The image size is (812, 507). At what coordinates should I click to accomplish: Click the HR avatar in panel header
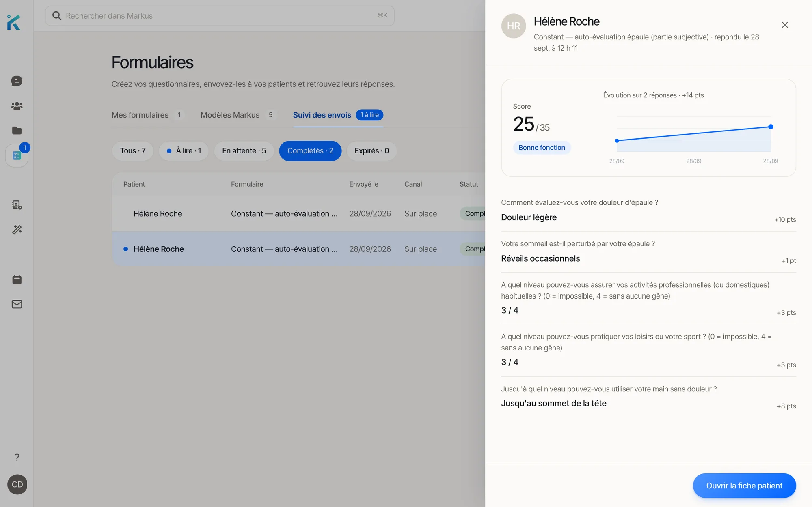click(514, 26)
